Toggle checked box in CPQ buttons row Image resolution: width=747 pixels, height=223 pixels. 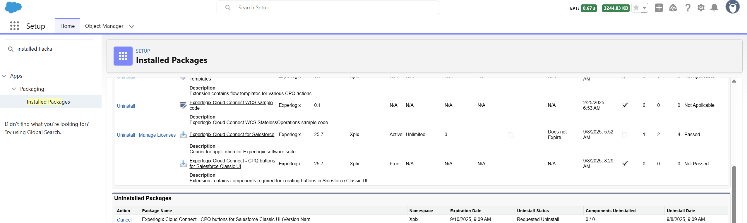click(x=625, y=164)
